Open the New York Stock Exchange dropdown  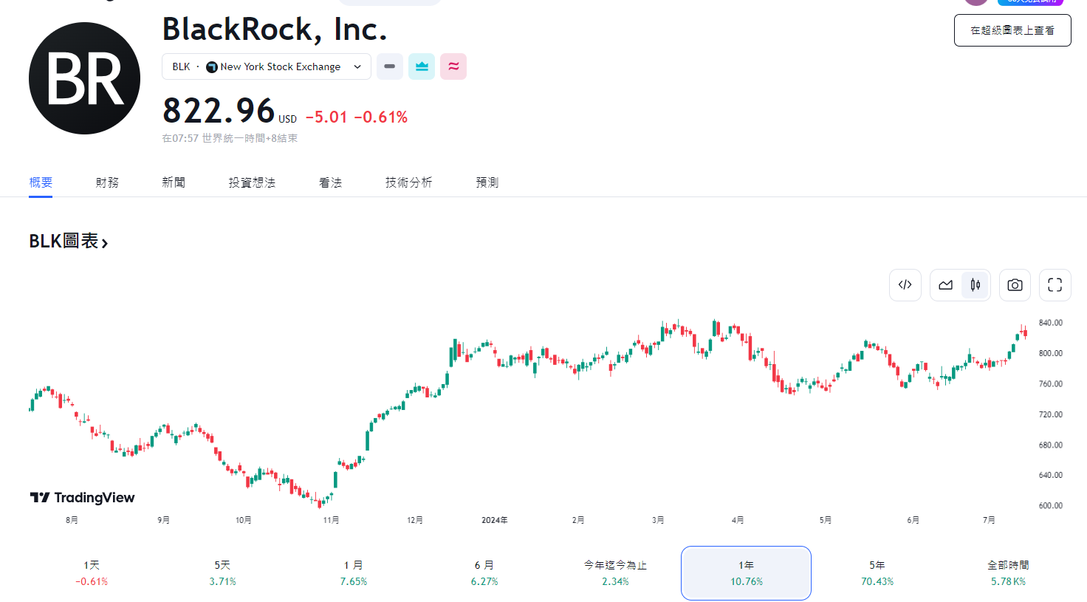tap(267, 66)
